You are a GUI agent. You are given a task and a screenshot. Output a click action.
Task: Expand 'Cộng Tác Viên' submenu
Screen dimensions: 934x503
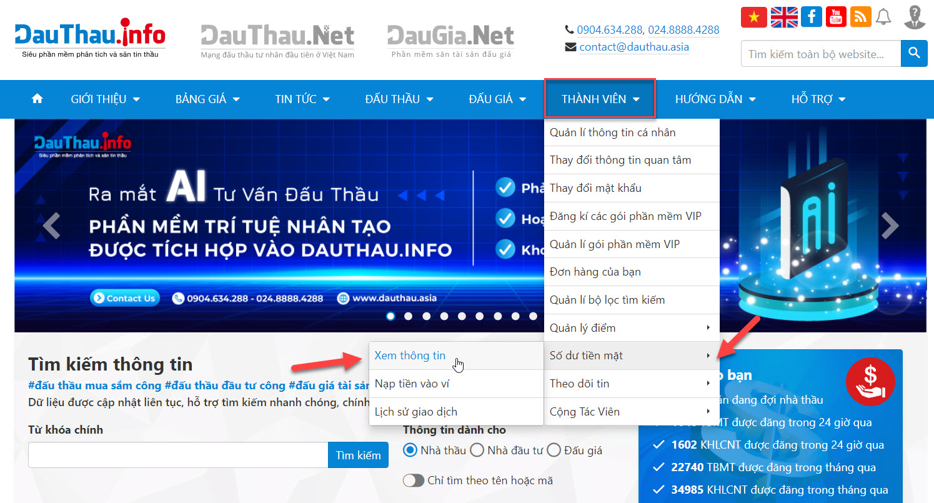pyautogui.click(x=632, y=412)
